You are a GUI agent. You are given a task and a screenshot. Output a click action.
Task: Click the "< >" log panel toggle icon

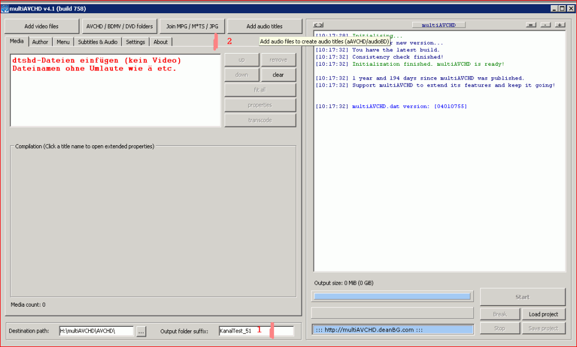tap(318, 25)
